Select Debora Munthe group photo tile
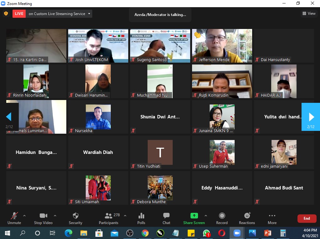 point(160,188)
